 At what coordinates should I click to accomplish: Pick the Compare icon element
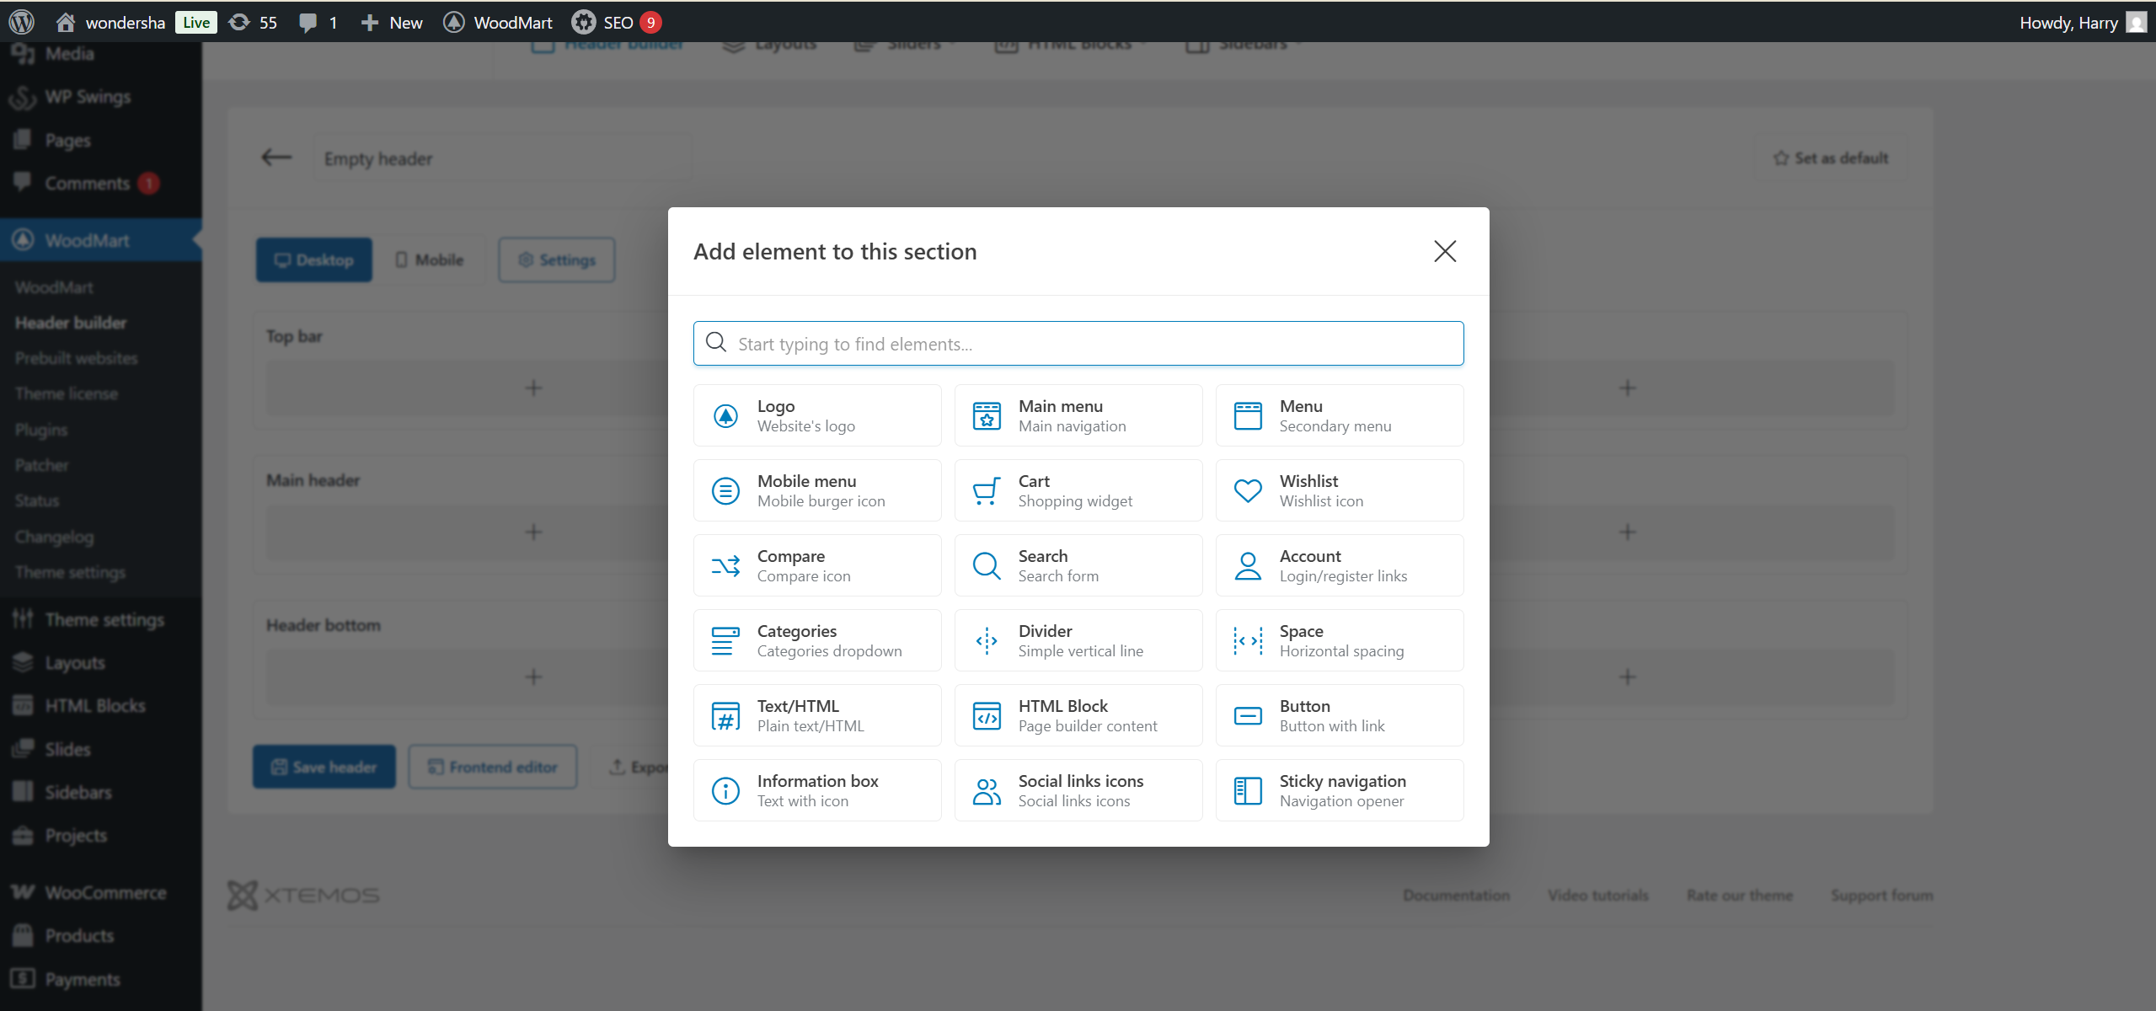(816, 565)
